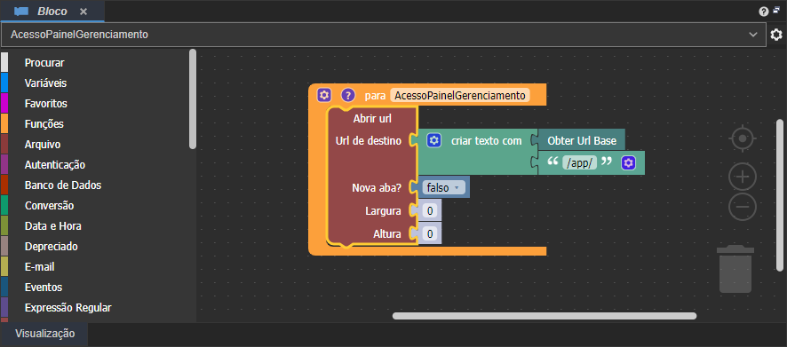The image size is (787, 347).
Task: Zoom out with the minus circle icon
Action: tap(743, 206)
